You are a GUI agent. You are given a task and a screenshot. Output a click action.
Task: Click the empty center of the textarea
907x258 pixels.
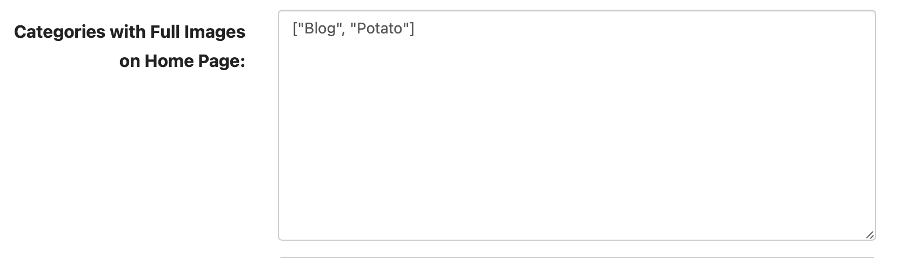tap(576, 125)
